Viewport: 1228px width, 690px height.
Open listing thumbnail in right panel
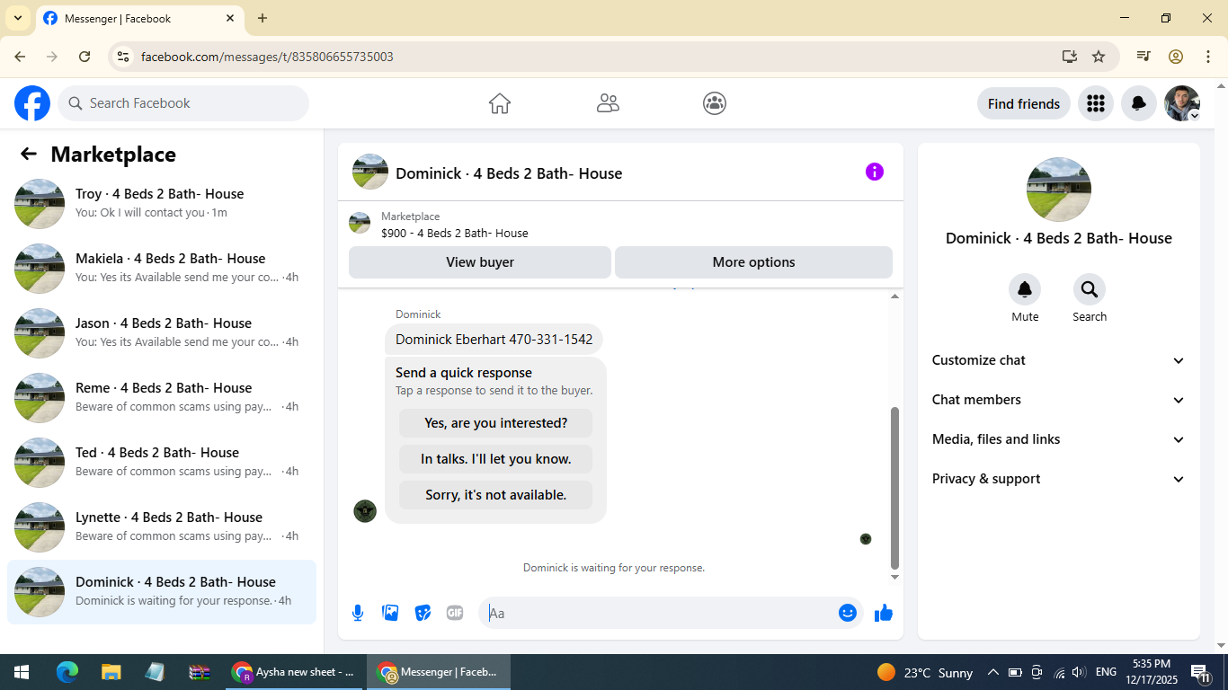click(x=1059, y=190)
